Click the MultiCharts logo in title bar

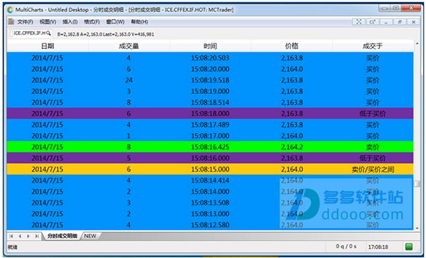click(11, 10)
